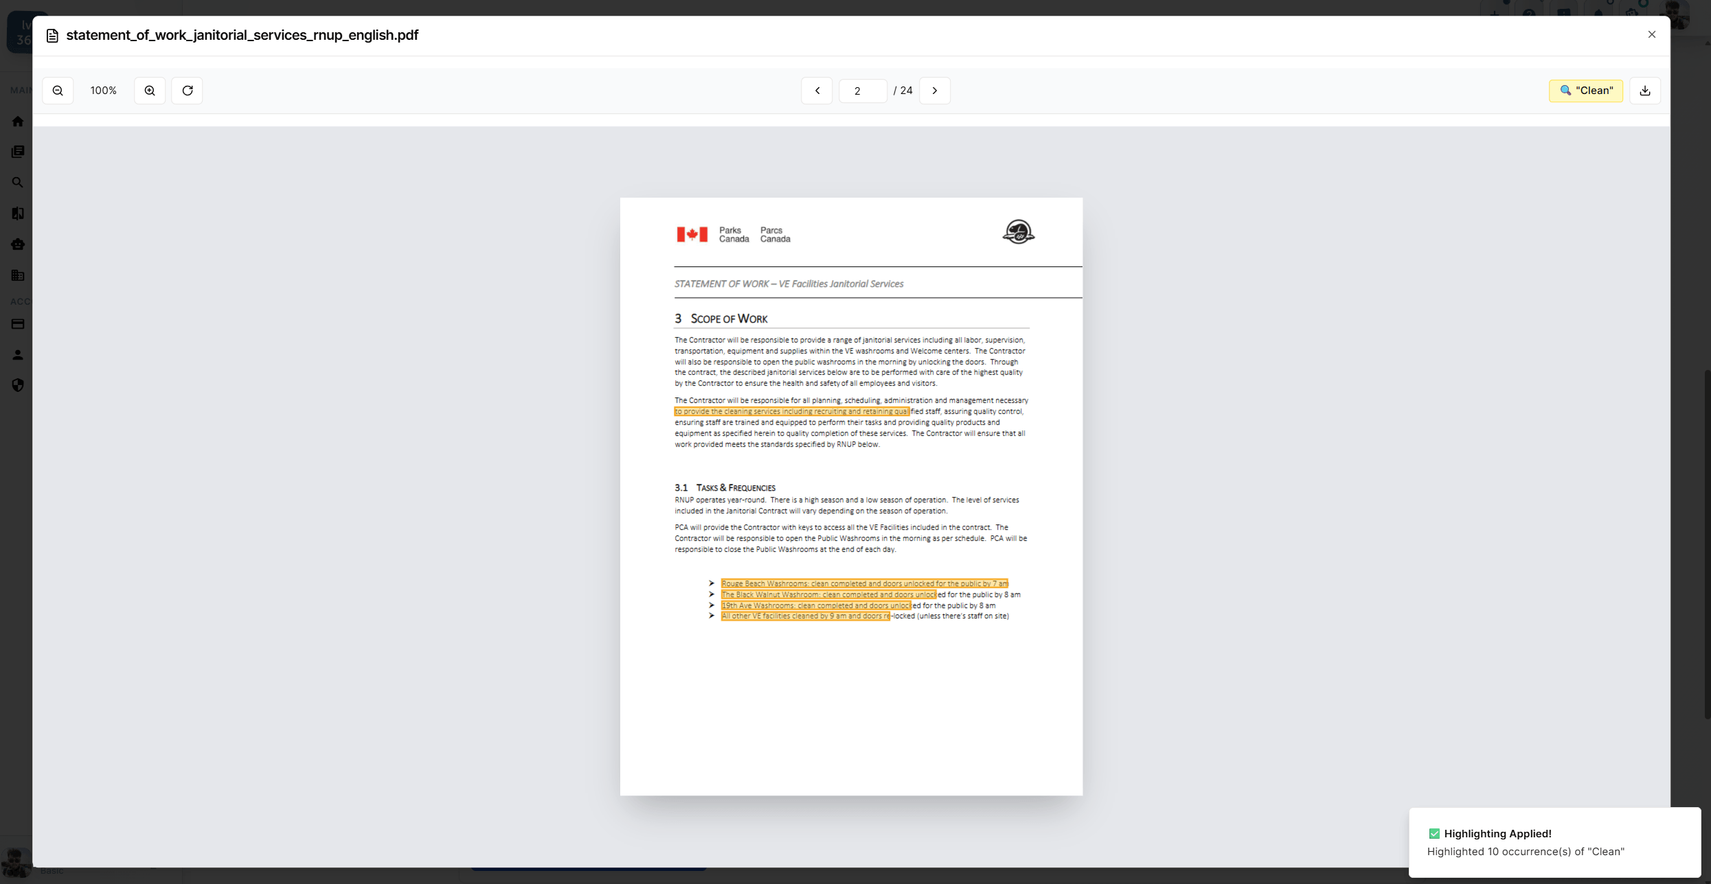
Task: Click the robot icon in sidebar
Action: point(18,244)
